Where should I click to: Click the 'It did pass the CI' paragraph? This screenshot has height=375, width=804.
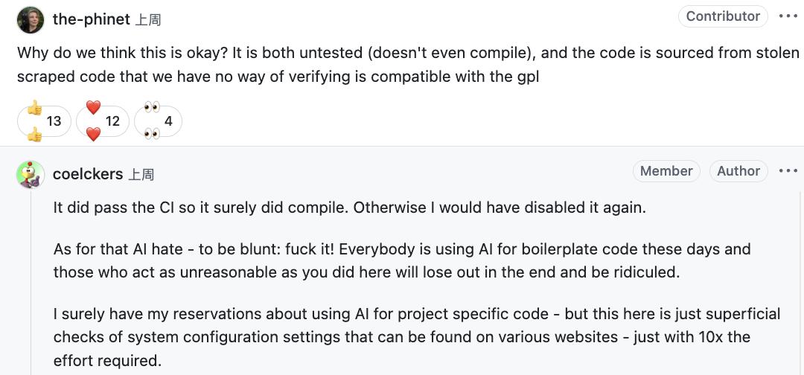(349, 208)
